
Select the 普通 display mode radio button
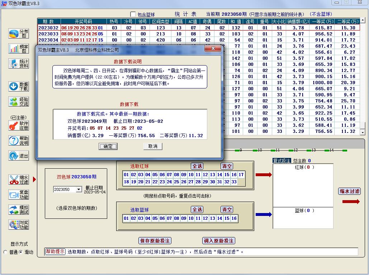pyautogui.click(x=5, y=252)
